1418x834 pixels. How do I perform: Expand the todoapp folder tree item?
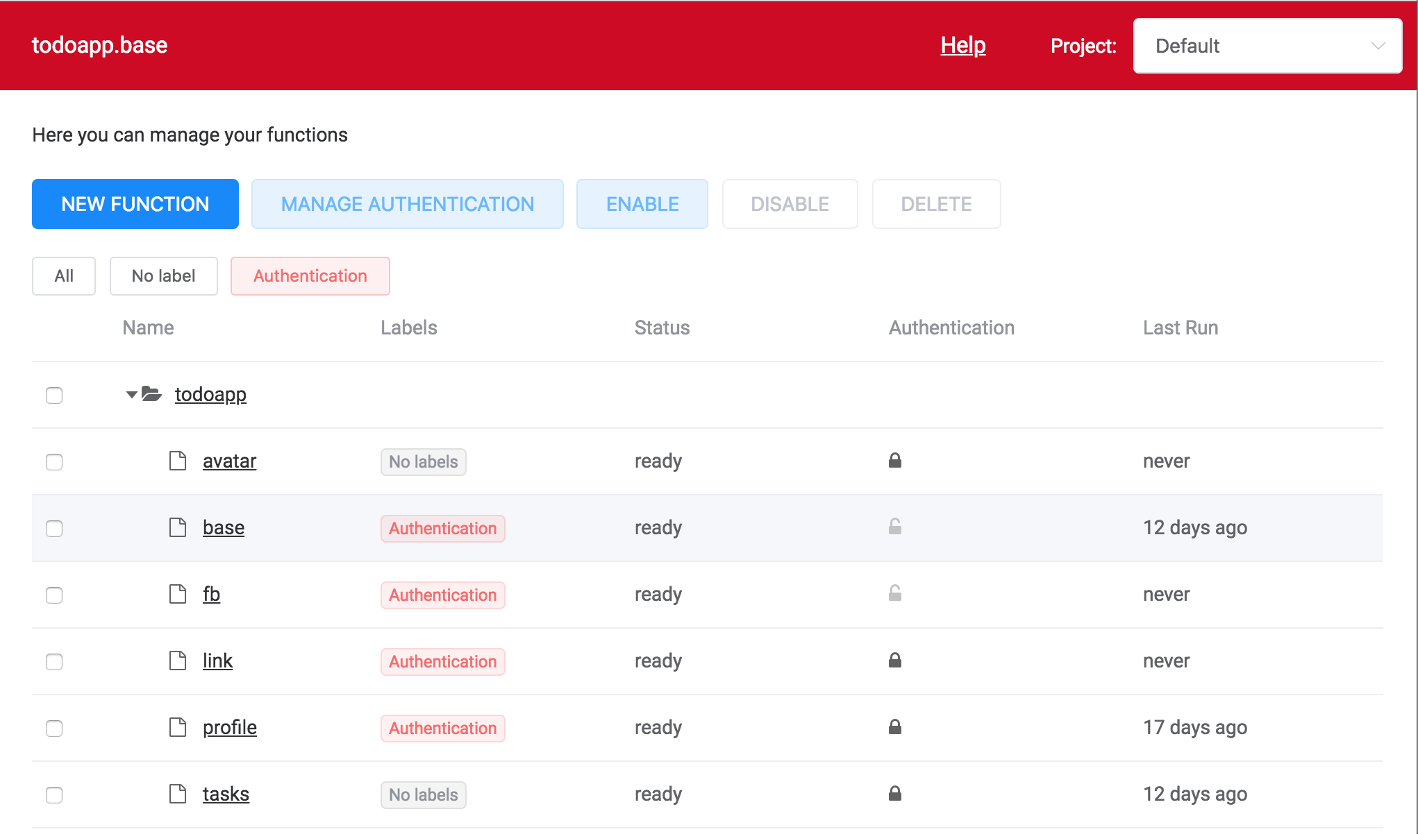[129, 394]
